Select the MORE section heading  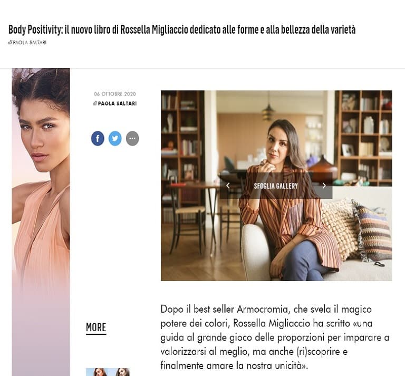pyautogui.click(x=96, y=327)
